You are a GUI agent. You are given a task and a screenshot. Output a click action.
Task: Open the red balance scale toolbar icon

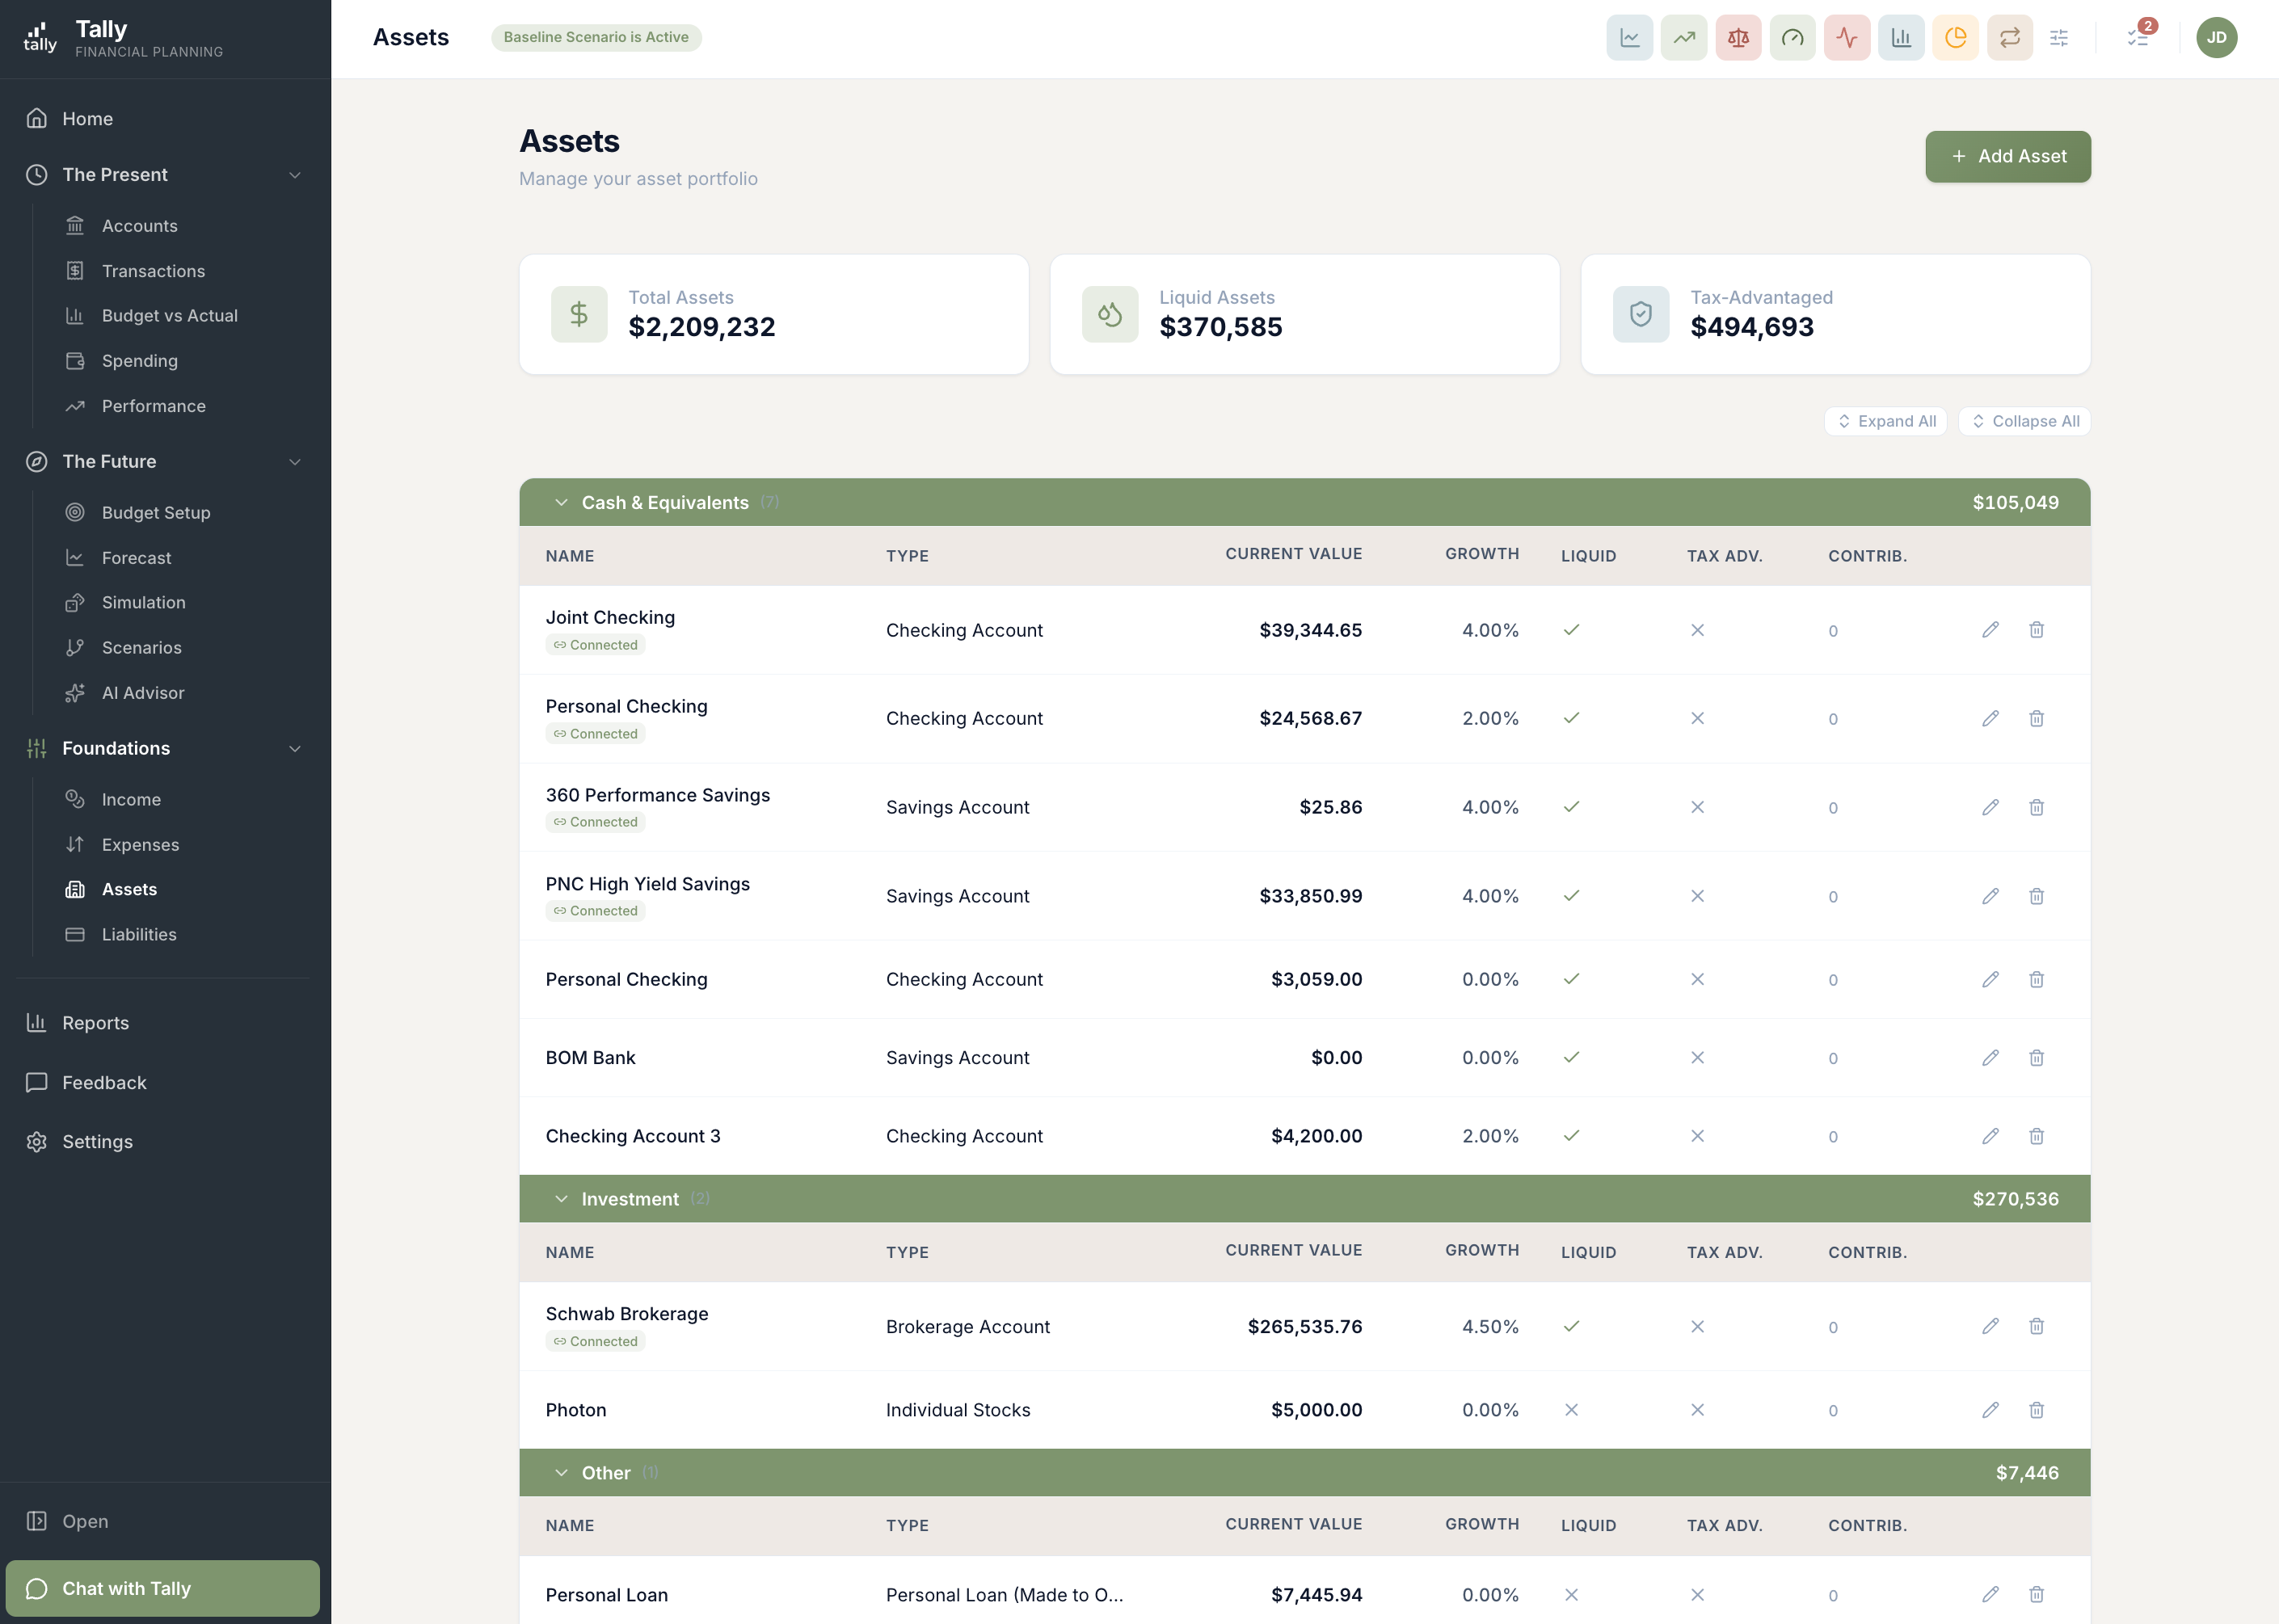(1738, 38)
